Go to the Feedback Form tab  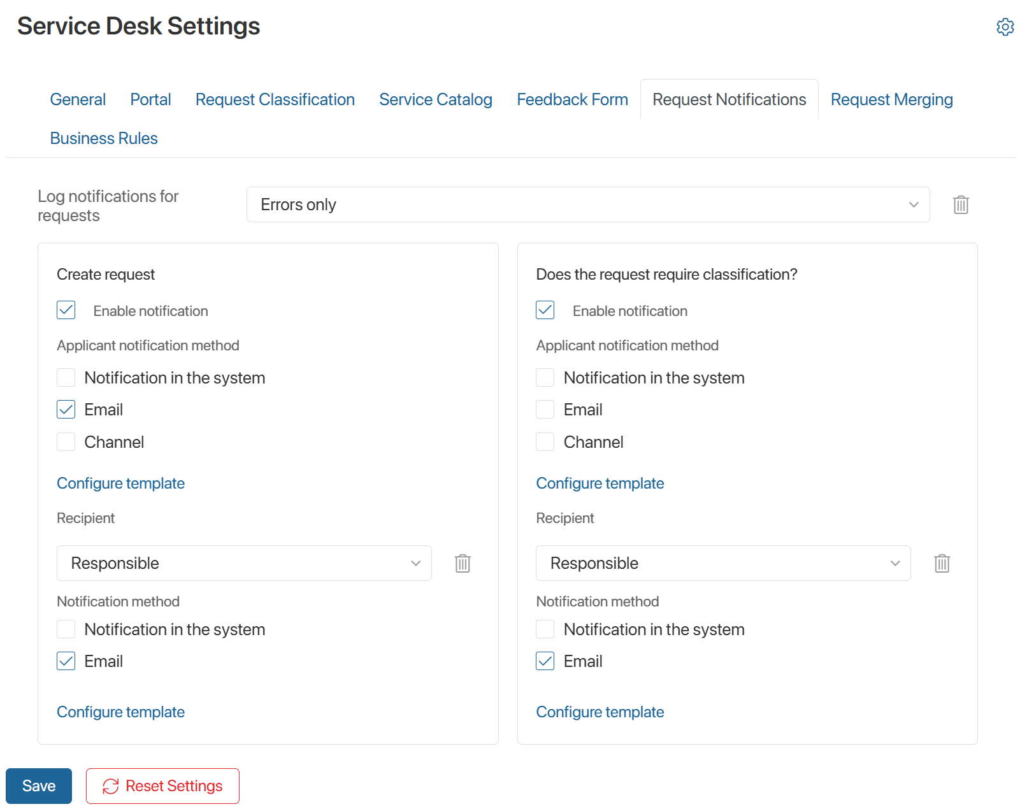coord(572,99)
